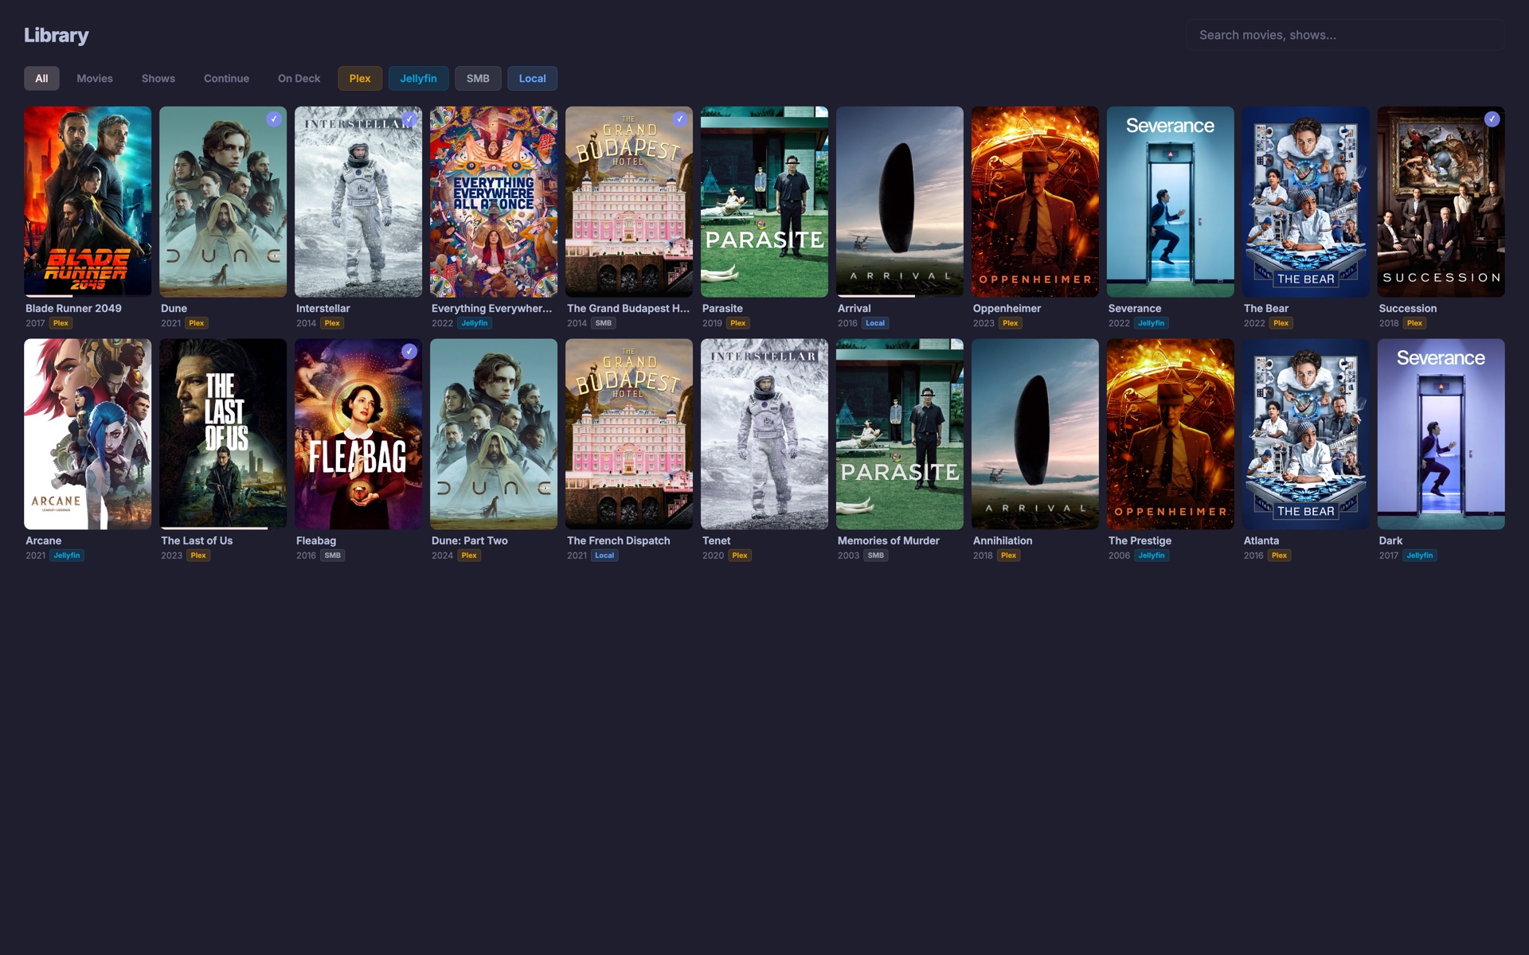Select the Continue filter
The width and height of the screenshot is (1529, 955).
226,78
